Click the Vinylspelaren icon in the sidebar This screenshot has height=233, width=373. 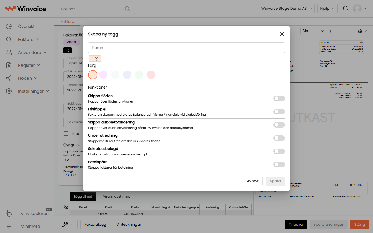pos(9,214)
